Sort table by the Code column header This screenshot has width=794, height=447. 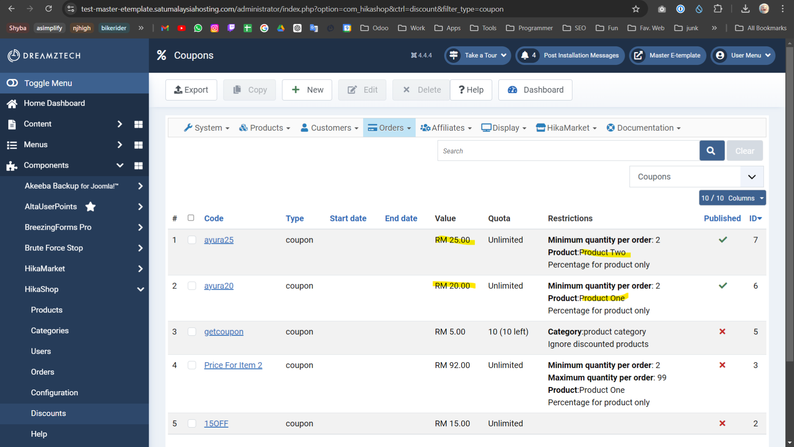[214, 219]
